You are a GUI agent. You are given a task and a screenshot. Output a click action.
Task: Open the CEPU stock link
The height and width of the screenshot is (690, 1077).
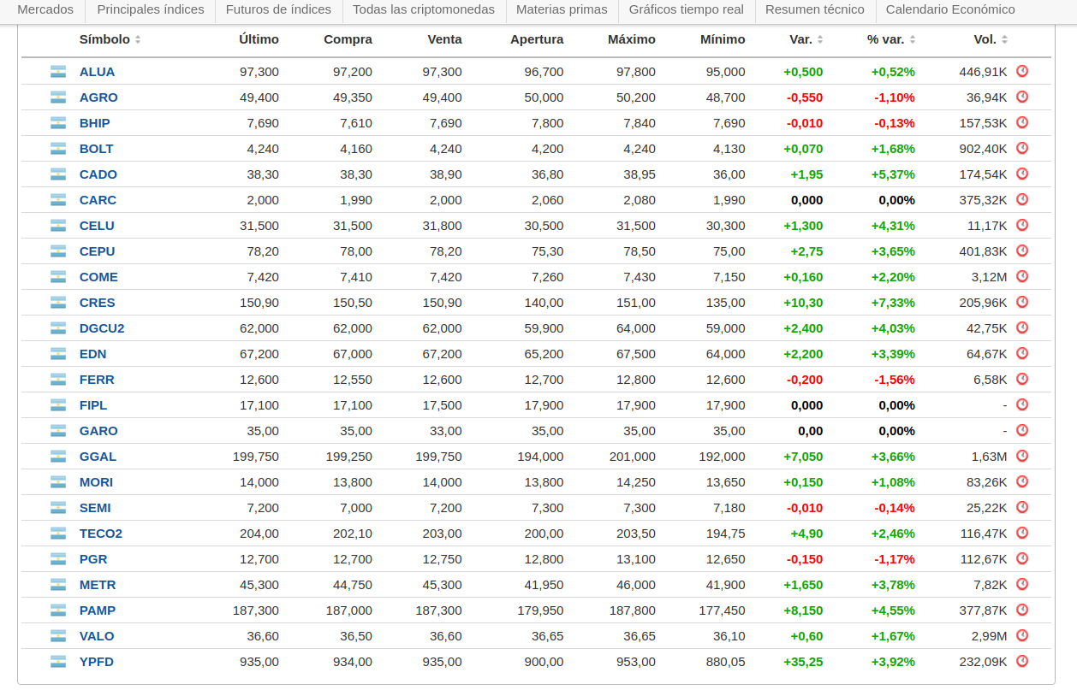97,251
